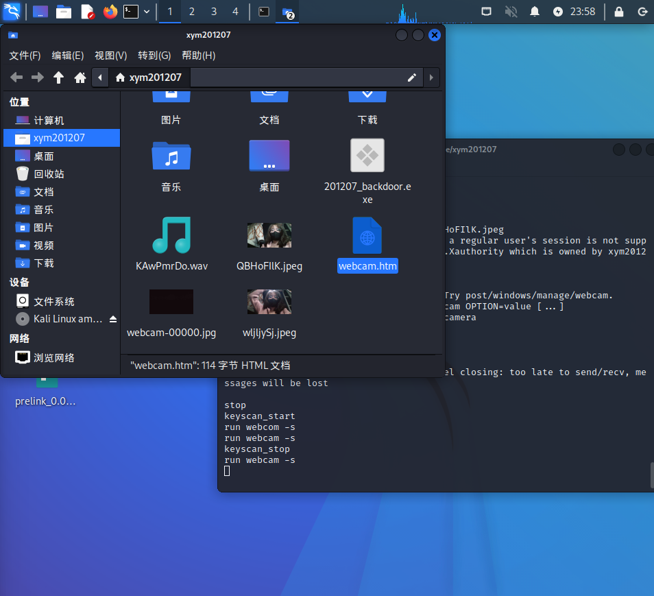This screenshot has height=596, width=654.
Task: Open the 文件(F) menu
Action: [25, 56]
